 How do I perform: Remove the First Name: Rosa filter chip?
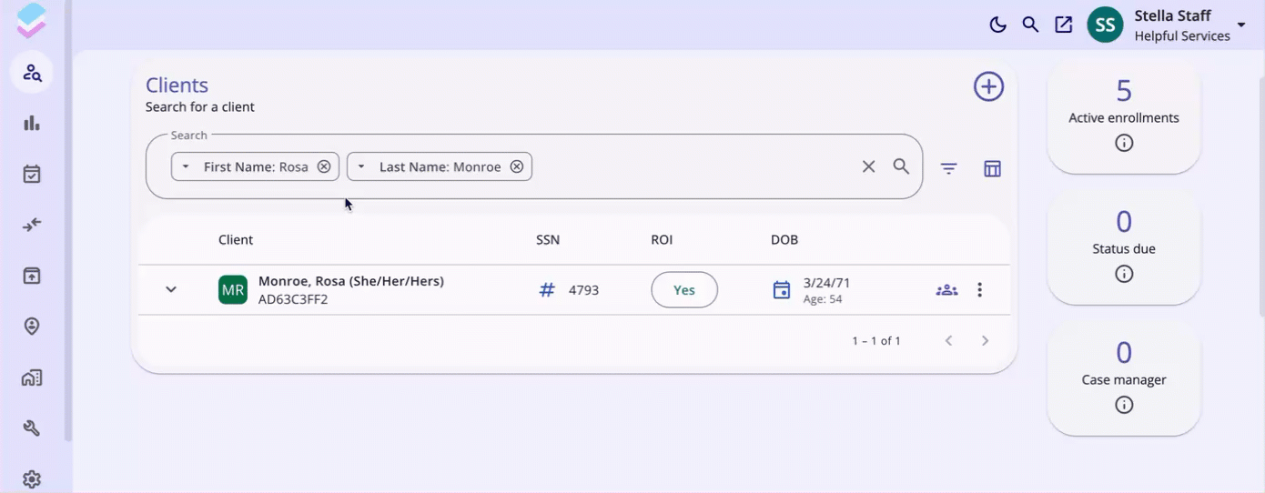point(324,166)
